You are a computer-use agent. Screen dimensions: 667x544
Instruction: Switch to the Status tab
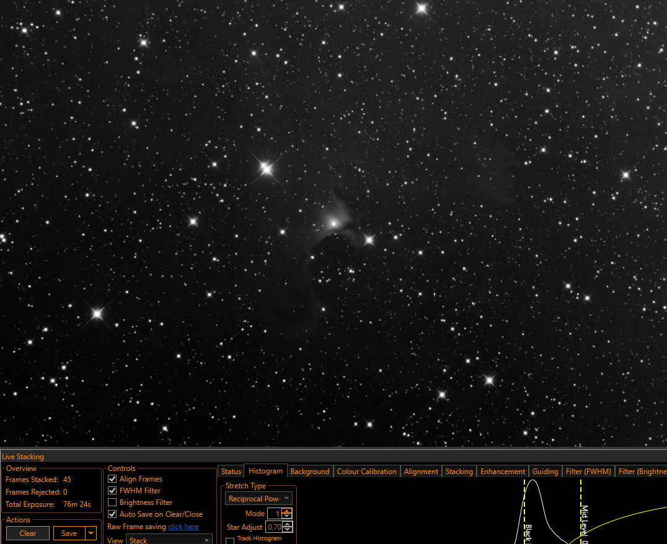click(231, 472)
